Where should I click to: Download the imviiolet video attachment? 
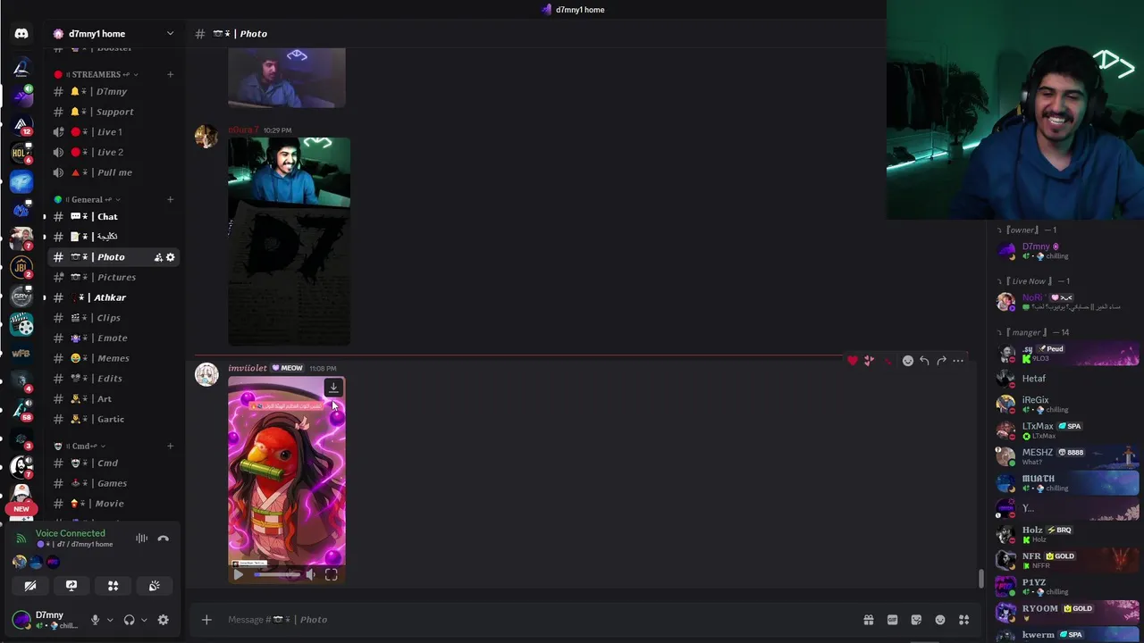coord(333,388)
